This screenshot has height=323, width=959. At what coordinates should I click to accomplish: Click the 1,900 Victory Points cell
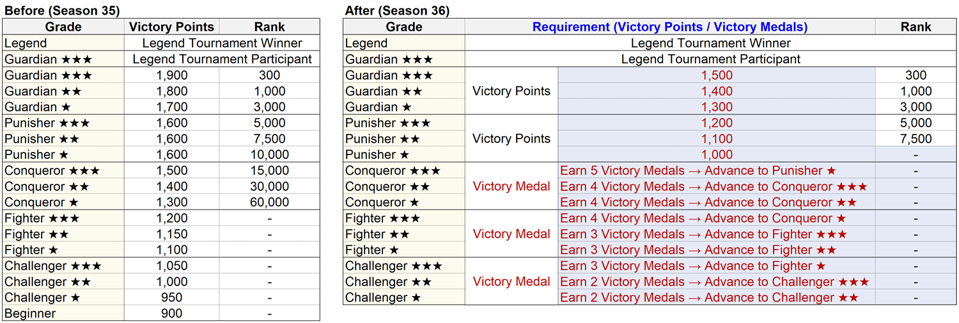click(171, 75)
